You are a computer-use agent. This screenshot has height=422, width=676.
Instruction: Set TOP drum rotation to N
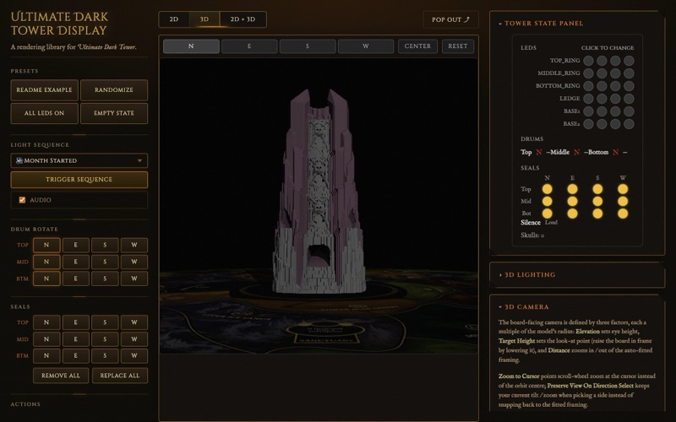click(46, 245)
